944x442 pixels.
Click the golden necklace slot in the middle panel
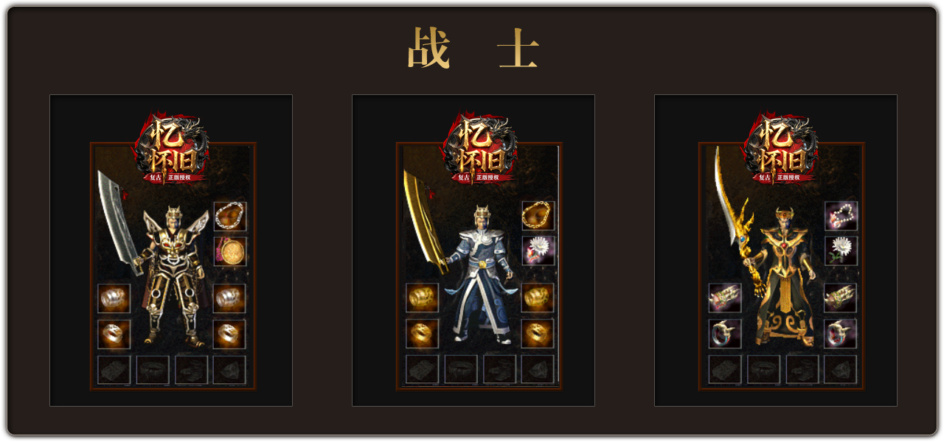[x=538, y=215]
